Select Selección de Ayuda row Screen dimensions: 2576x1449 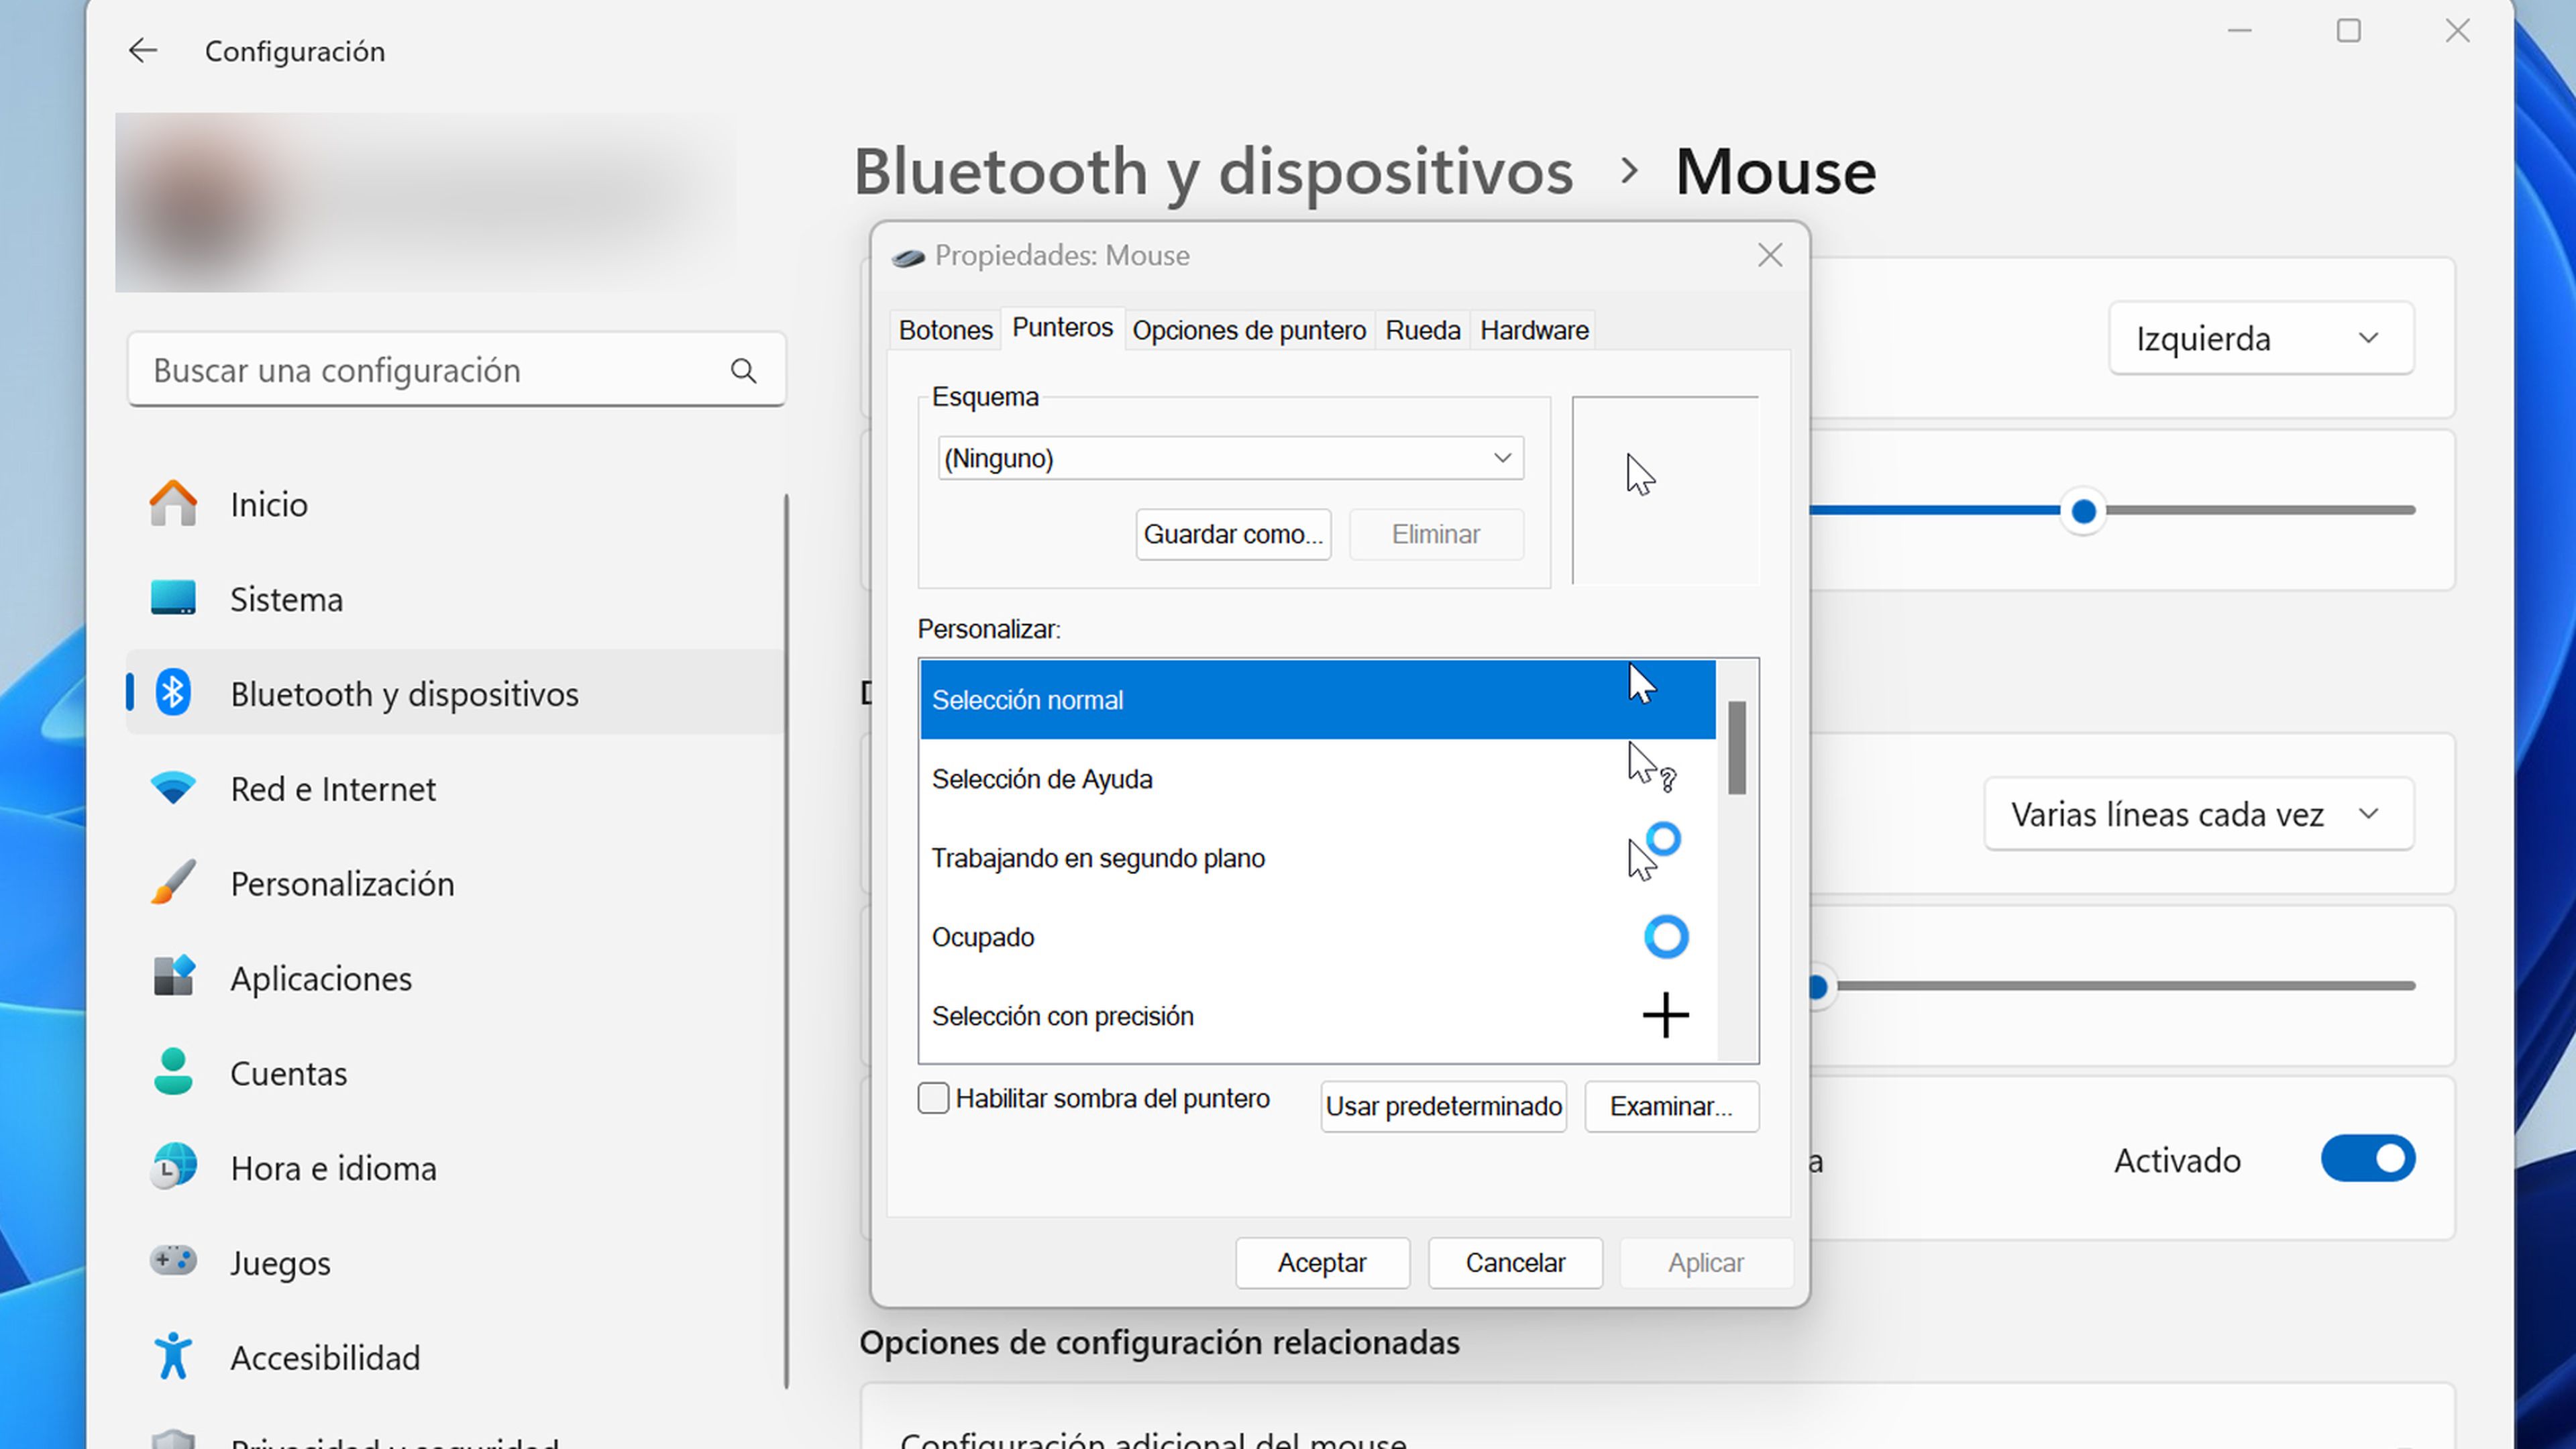(x=1317, y=778)
